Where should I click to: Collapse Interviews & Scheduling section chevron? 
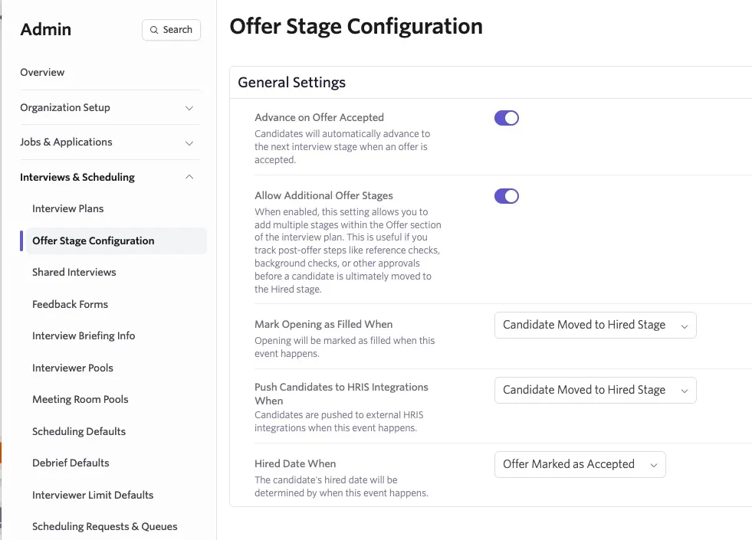(x=189, y=177)
